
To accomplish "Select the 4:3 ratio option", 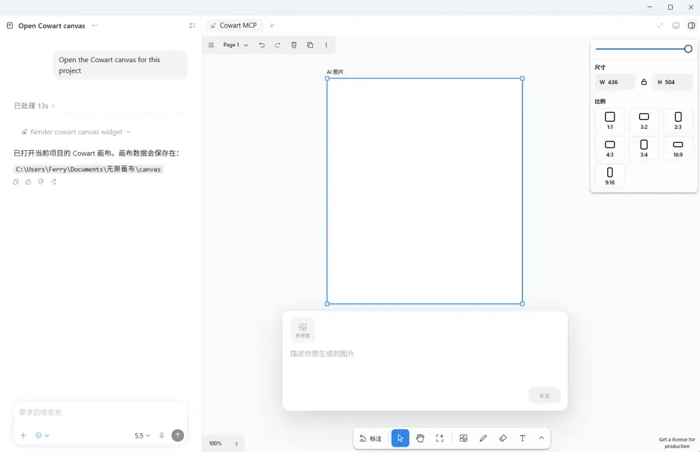I will click(610, 148).
